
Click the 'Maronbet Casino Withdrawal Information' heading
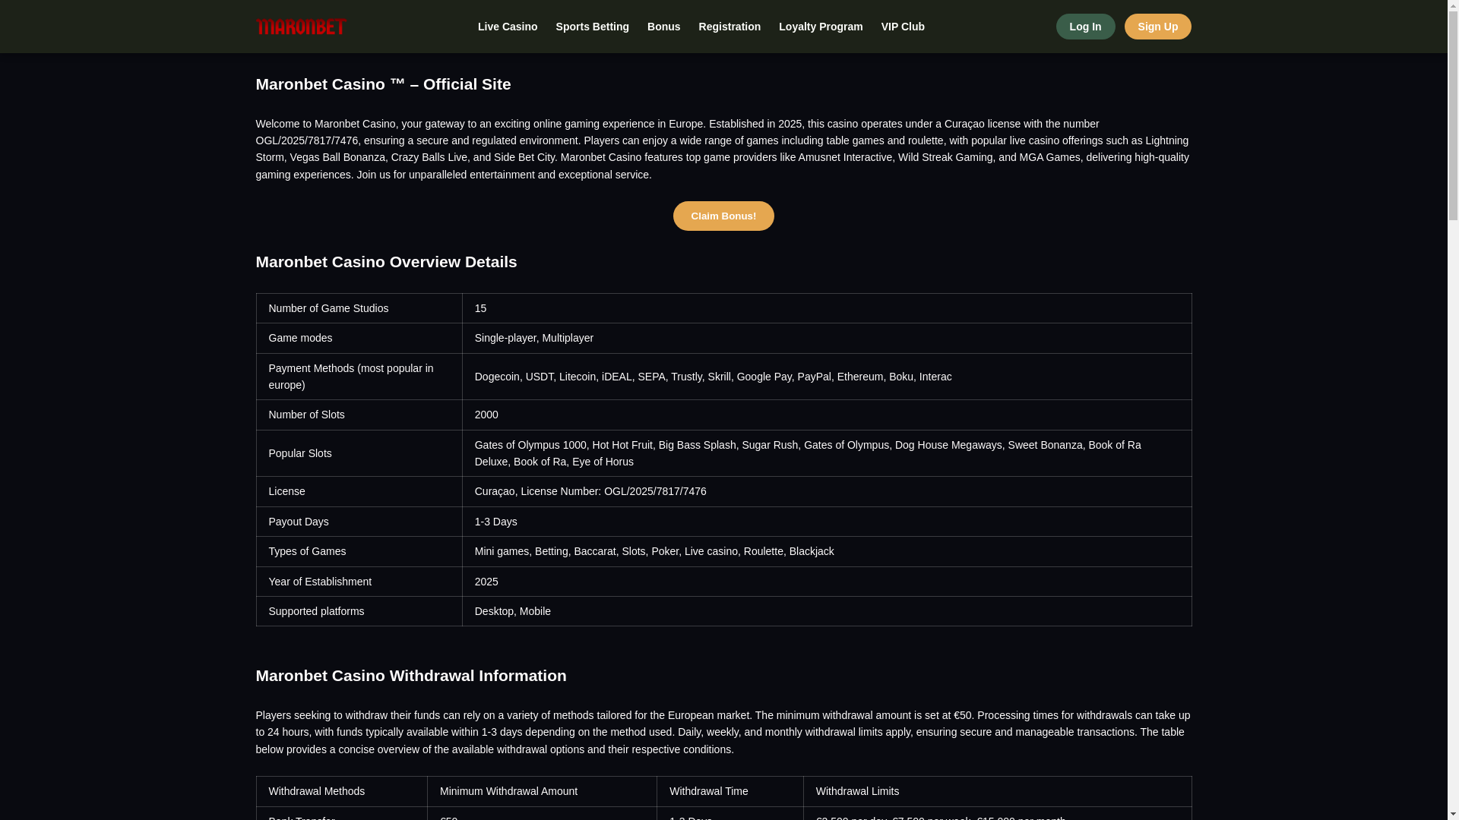coord(410,676)
